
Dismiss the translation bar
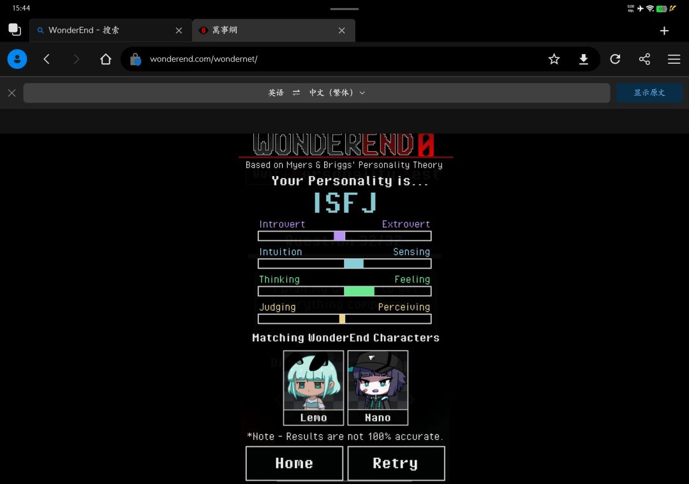tap(12, 92)
